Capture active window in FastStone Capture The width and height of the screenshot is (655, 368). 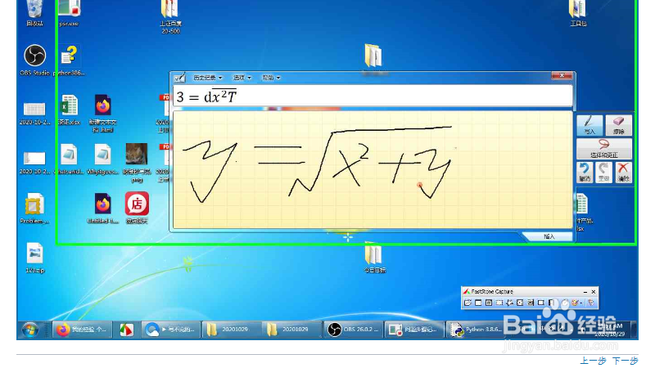pyautogui.click(x=478, y=303)
